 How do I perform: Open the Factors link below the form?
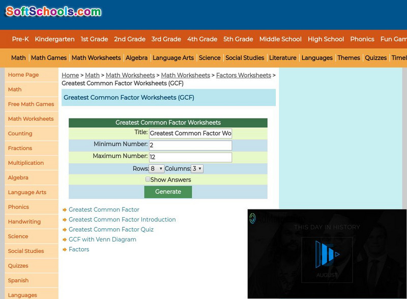tap(79, 250)
